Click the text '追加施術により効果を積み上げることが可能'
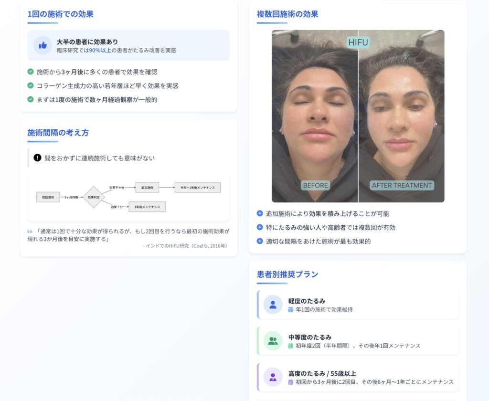Viewport: 489px width, 401px height. click(328, 213)
